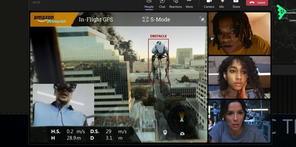
Task: Click the drone S-Mode icon
Action: (145, 19)
